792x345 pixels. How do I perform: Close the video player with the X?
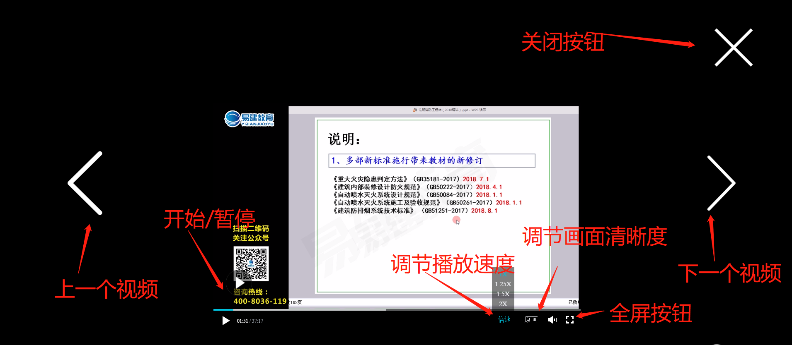tap(733, 47)
